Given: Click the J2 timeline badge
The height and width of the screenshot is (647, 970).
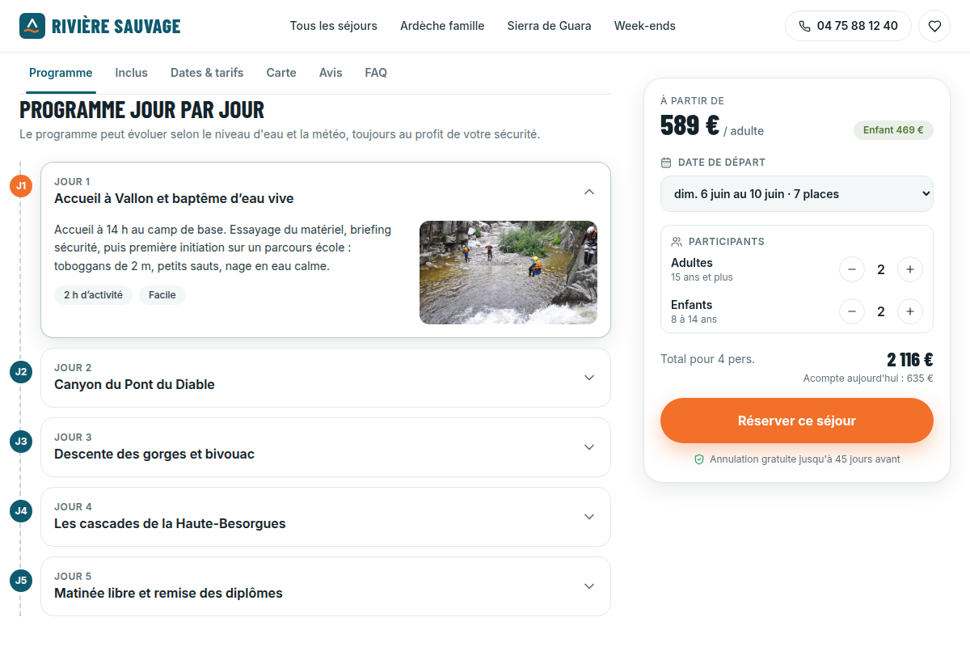Looking at the screenshot, I should 21,372.
